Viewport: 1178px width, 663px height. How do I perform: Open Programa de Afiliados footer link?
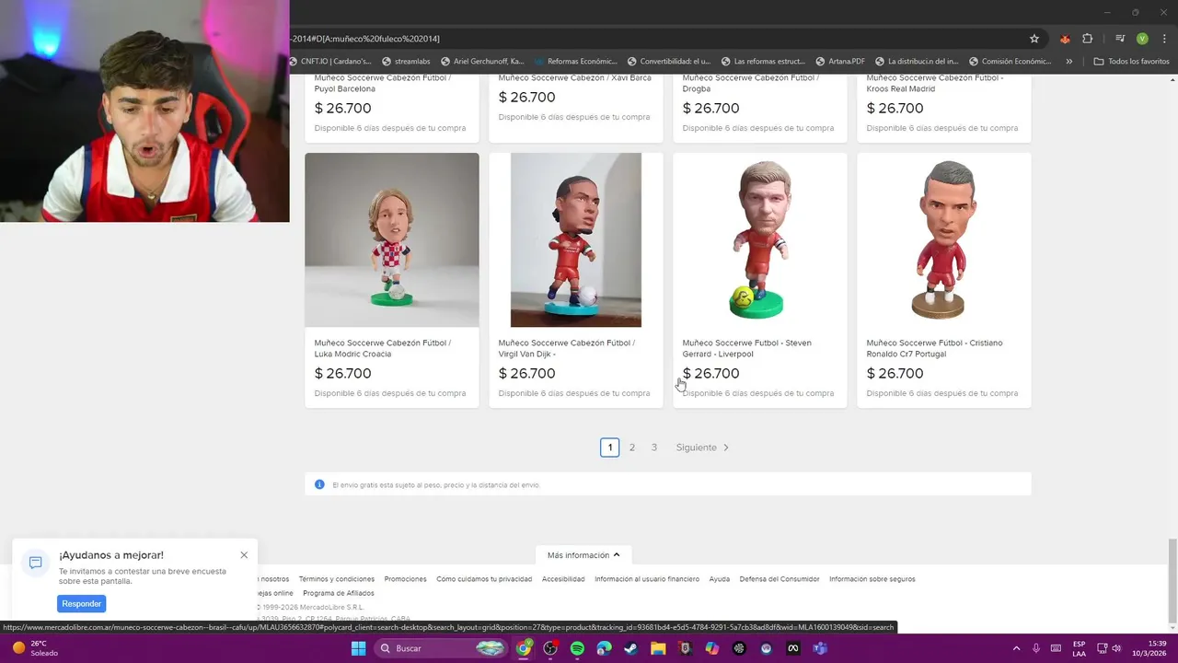pos(339,593)
